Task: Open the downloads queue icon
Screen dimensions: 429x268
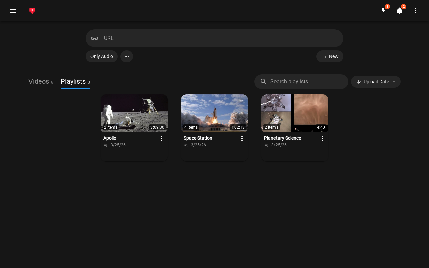Action: pos(383,11)
